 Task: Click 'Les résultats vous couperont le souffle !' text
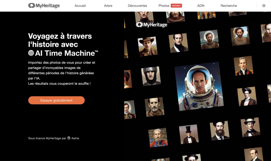point(59,84)
